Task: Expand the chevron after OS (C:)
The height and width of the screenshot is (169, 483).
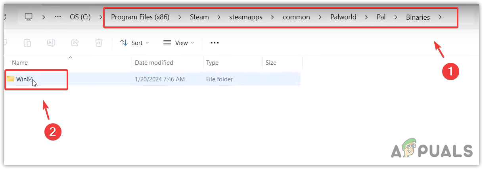Action: 101,17
